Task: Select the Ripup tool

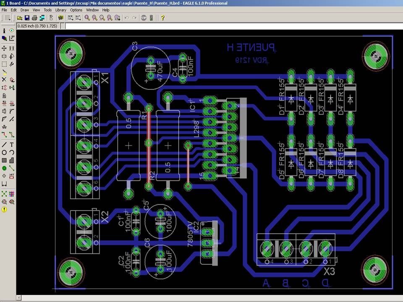Action: pyautogui.click(x=12, y=135)
